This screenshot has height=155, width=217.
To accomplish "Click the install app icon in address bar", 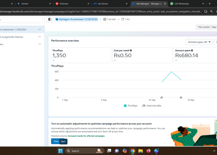I will (x=206, y=11).
